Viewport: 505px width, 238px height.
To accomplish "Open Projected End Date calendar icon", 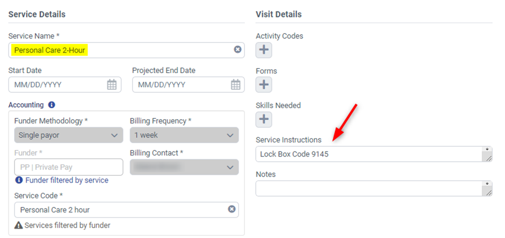I will point(236,85).
